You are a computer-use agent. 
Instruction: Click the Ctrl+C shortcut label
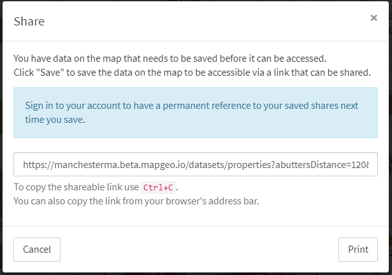point(158,187)
